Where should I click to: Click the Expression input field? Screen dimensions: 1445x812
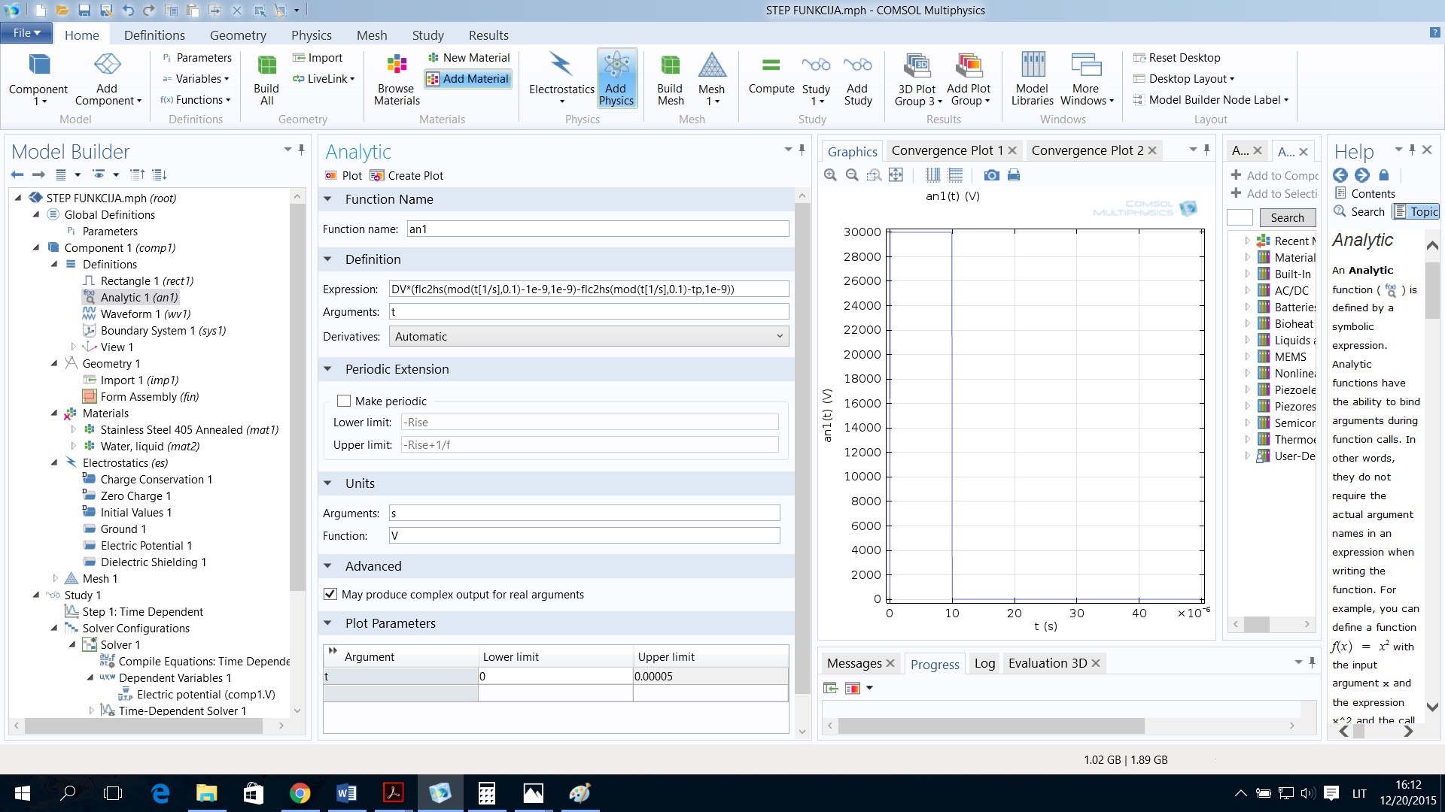tap(589, 289)
